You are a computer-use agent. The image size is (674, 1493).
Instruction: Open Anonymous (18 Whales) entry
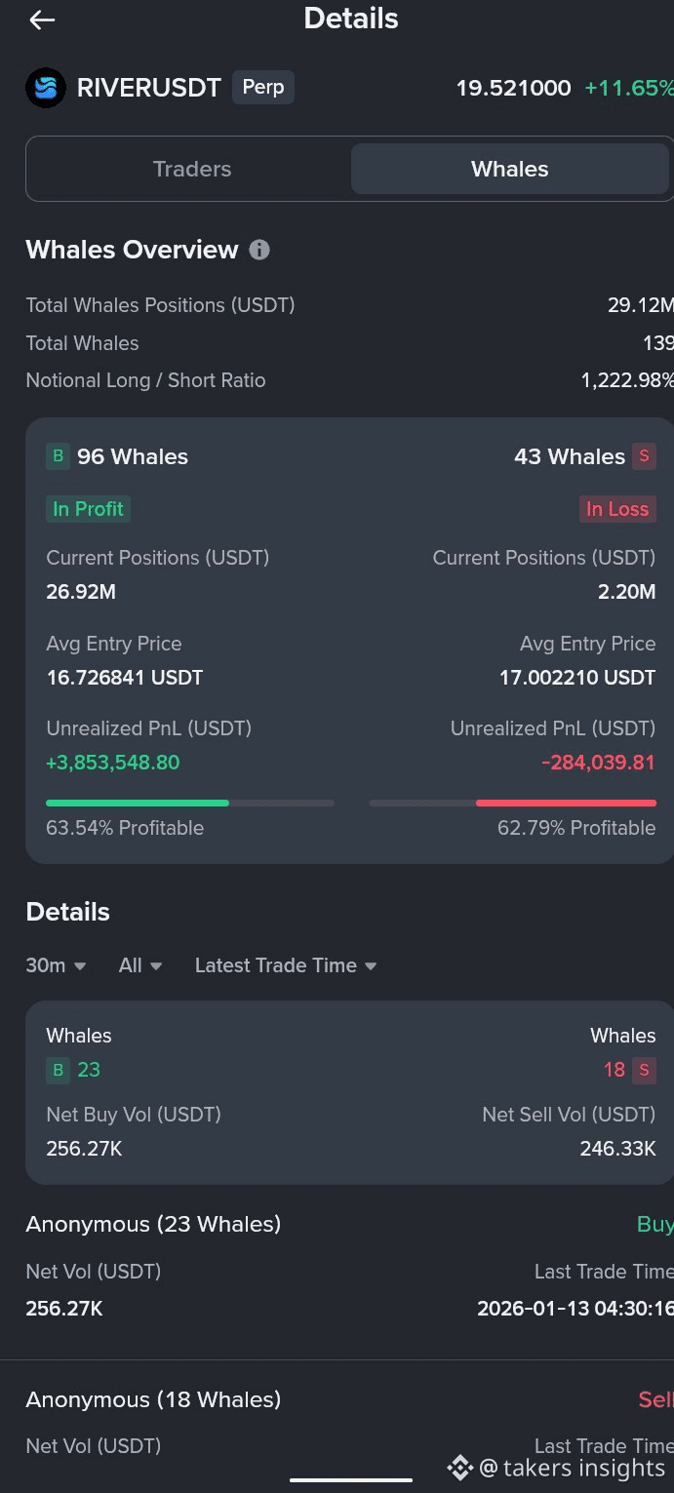(x=153, y=1399)
